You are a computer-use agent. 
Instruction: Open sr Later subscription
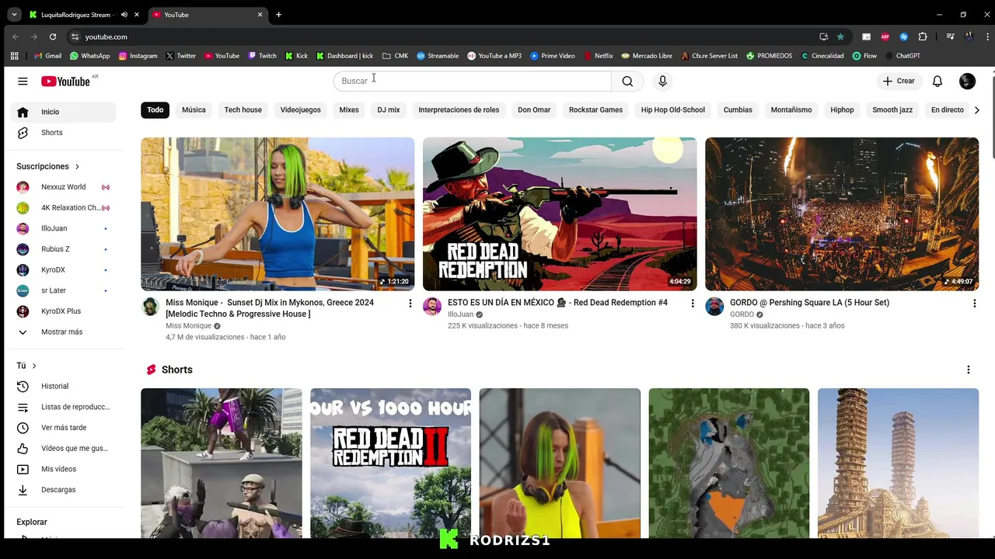point(64,290)
